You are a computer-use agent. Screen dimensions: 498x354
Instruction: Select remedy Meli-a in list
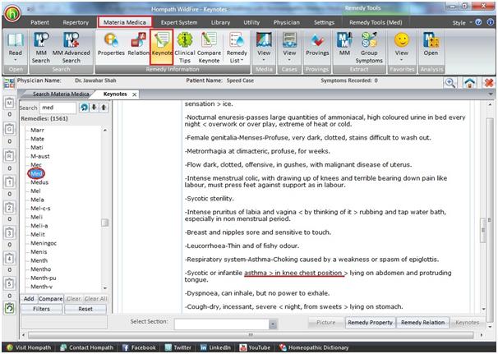click(x=39, y=226)
